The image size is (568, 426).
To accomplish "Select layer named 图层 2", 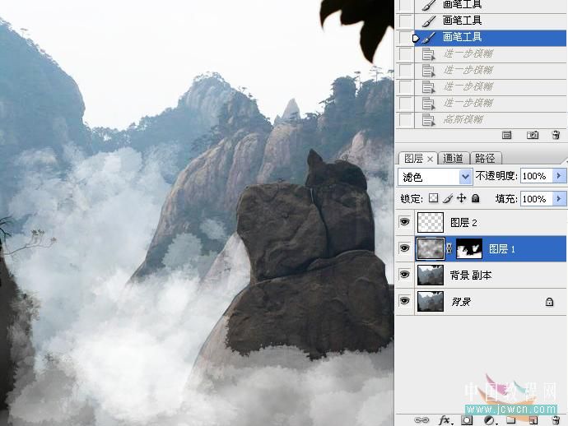I will pos(463,223).
